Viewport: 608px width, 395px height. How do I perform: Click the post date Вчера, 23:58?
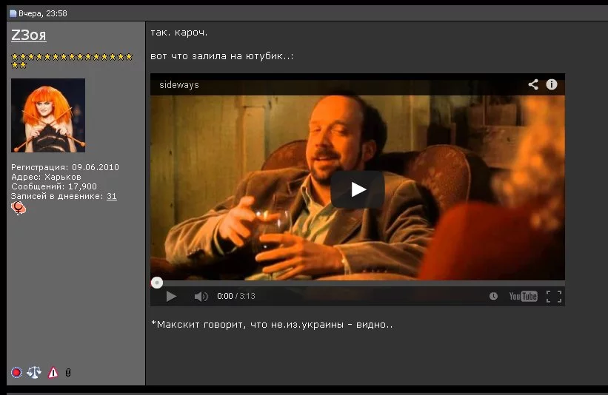pyautogui.click(x=43, y=13)
